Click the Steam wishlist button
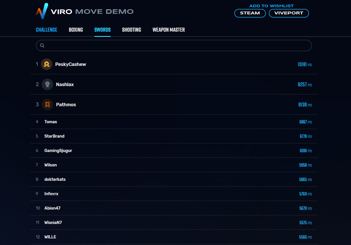 pos(250,13)
